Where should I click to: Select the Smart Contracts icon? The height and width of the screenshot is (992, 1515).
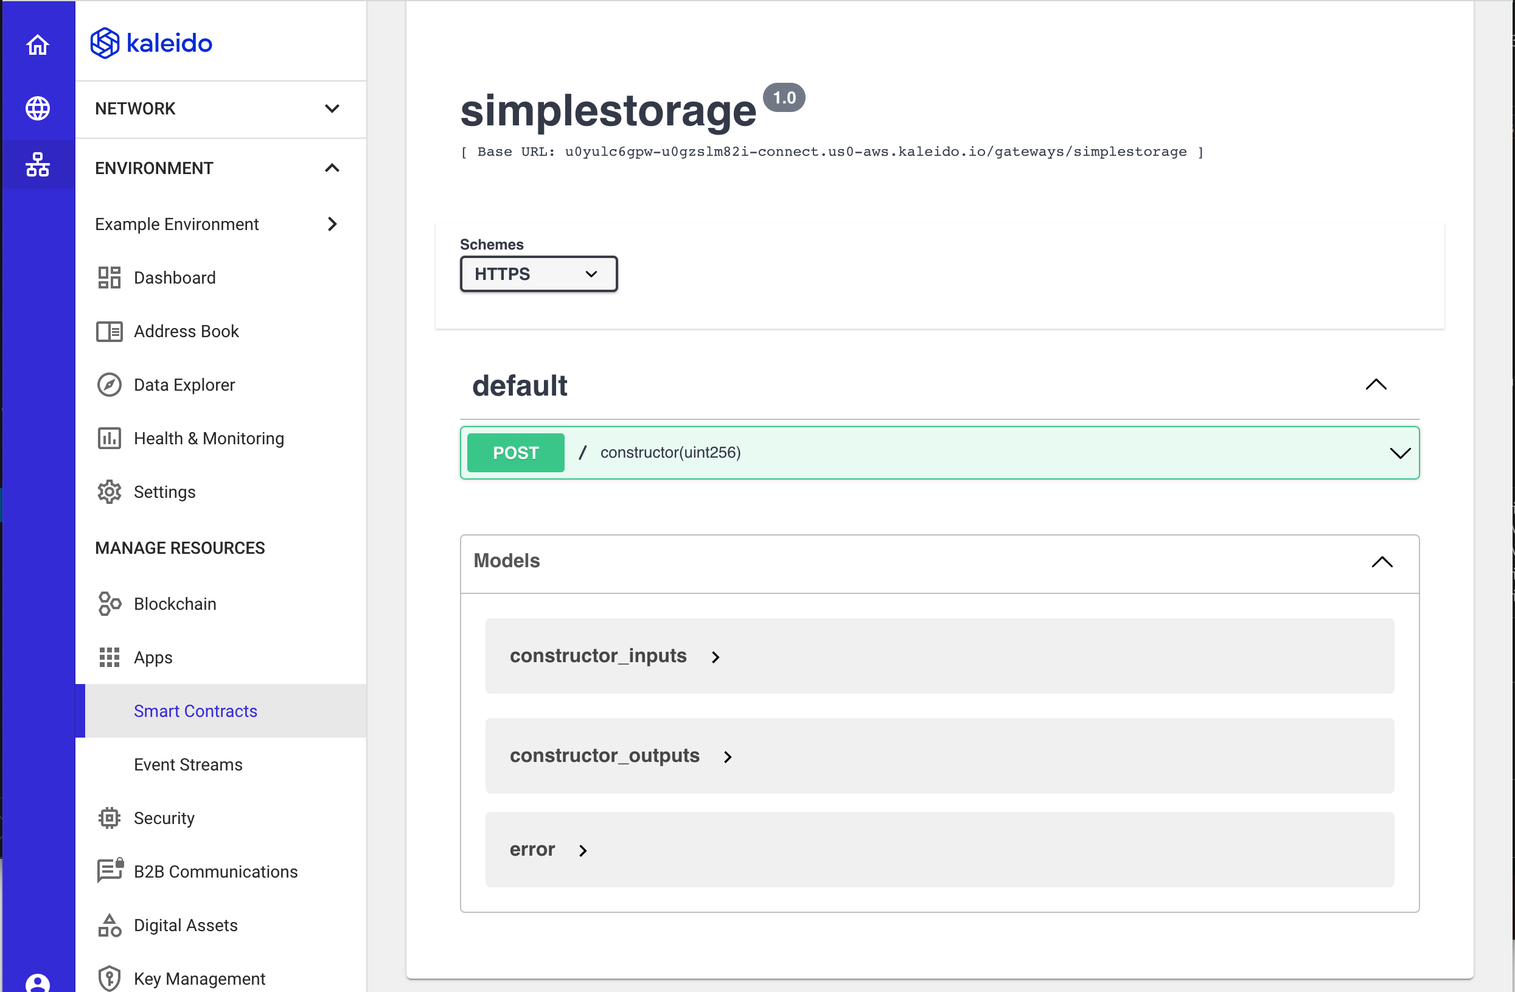point(195,710)
